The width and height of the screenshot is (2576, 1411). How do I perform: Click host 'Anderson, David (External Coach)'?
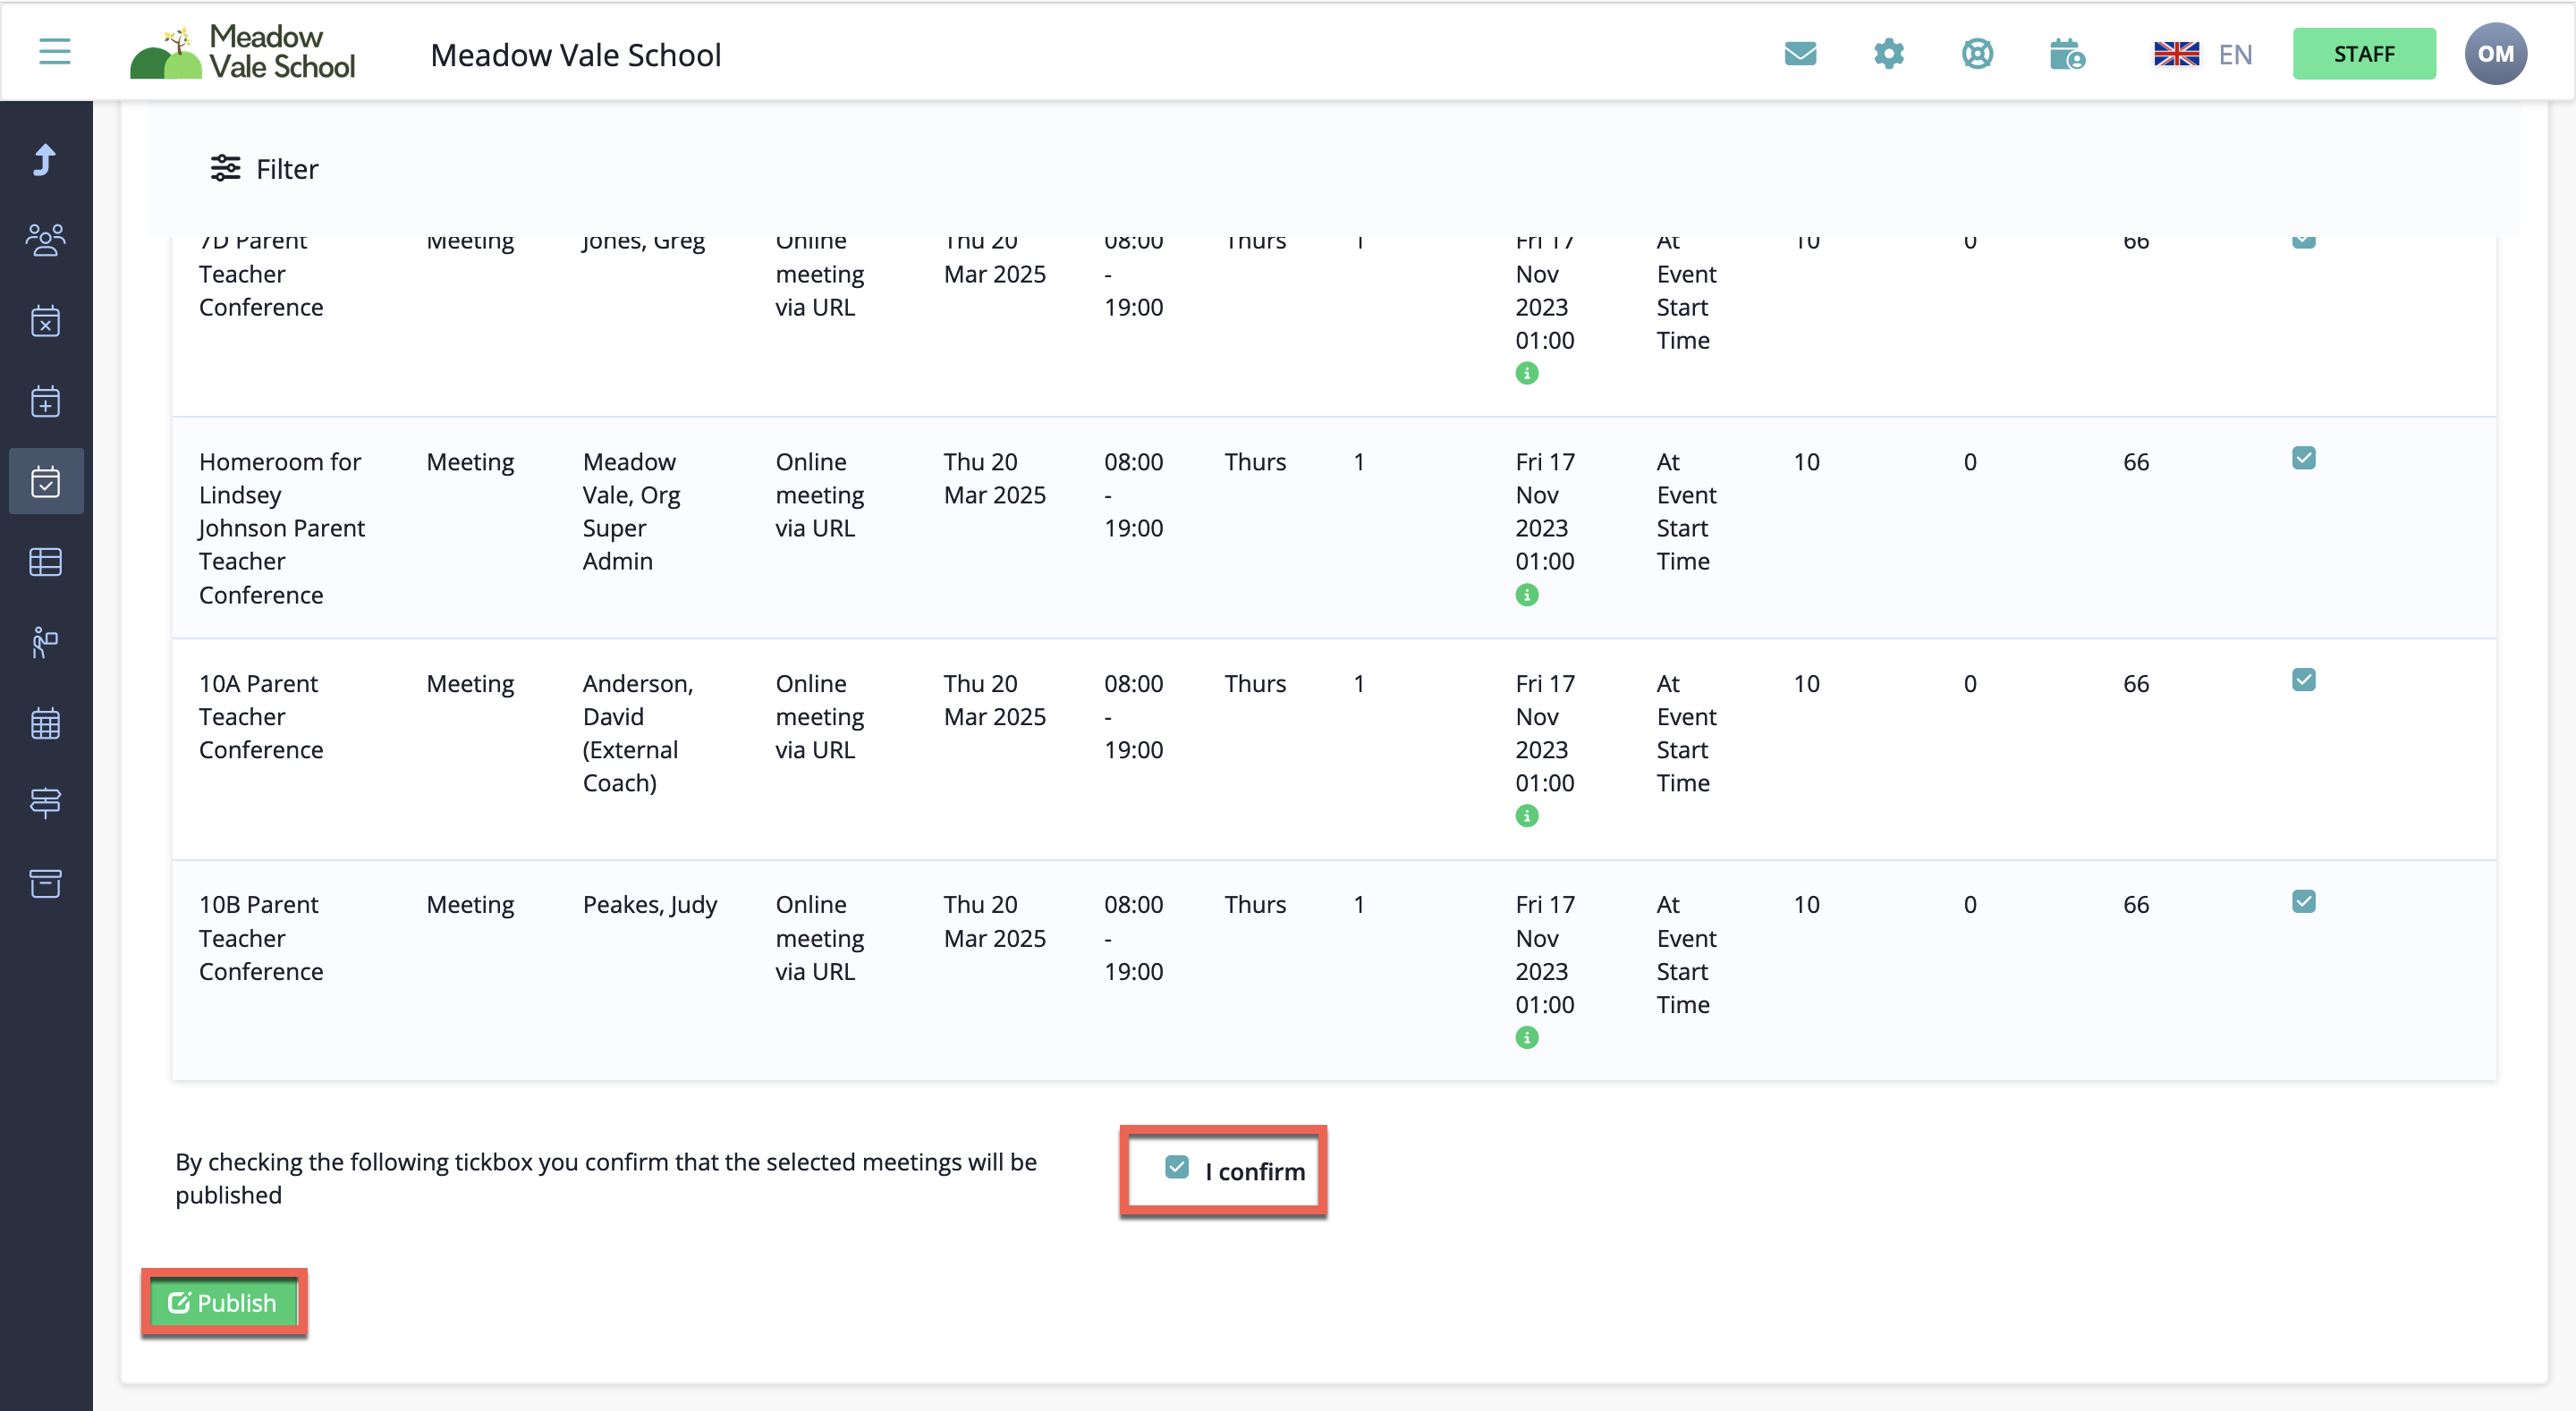click(x=638, y=733)
